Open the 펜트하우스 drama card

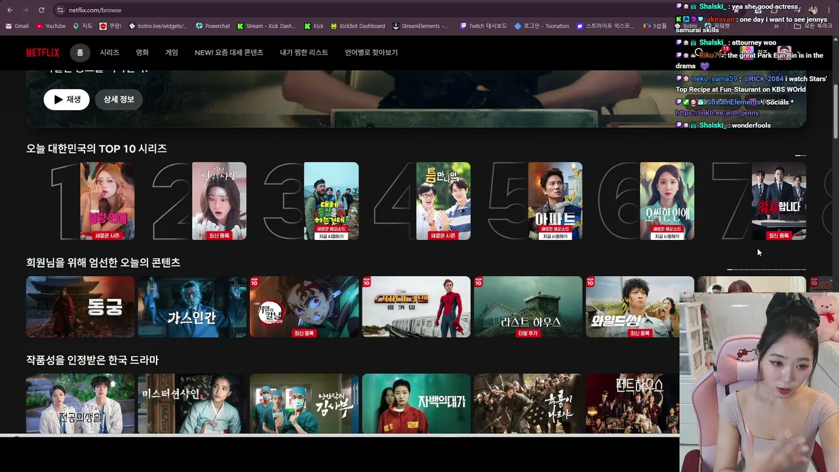[633, 404]
